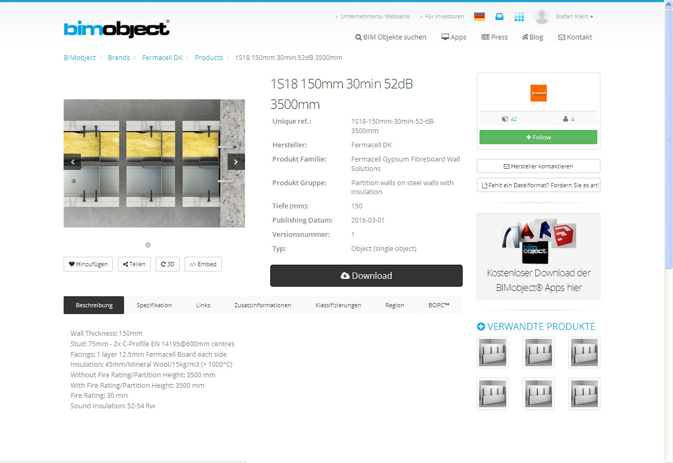This screenshot has height=463, width=673.
Task: Open middle related product thumbnail, top row
Action: (538, 353)
